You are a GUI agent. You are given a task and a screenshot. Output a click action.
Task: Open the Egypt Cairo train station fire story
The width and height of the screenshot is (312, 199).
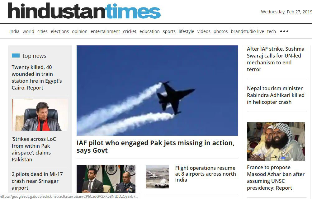coord(37,77)
